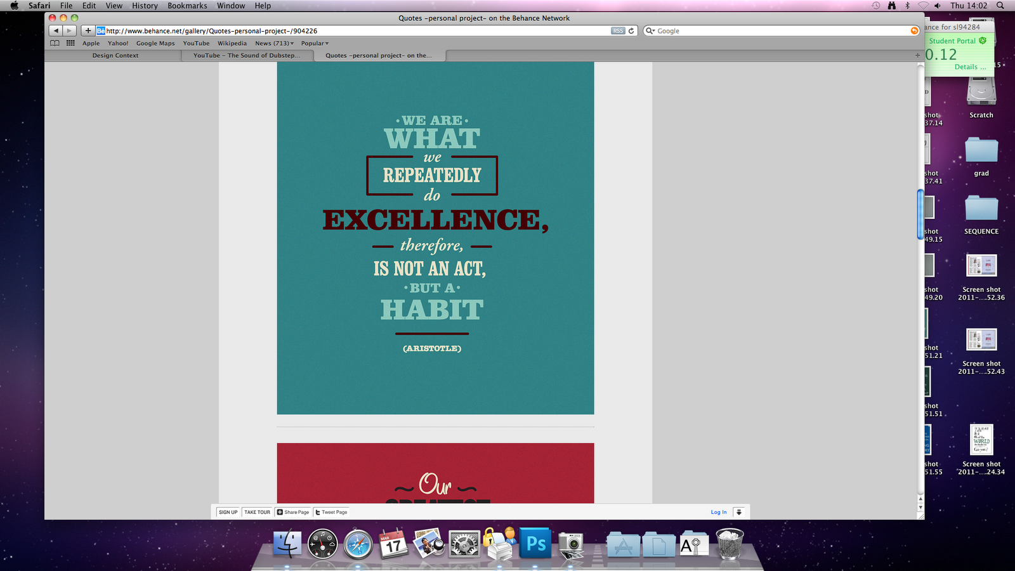
Task: Open the printer with padlock Dock icon
Action: coord(500,544)
